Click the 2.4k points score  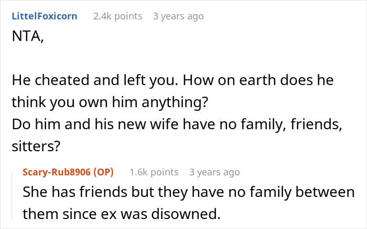117,16
